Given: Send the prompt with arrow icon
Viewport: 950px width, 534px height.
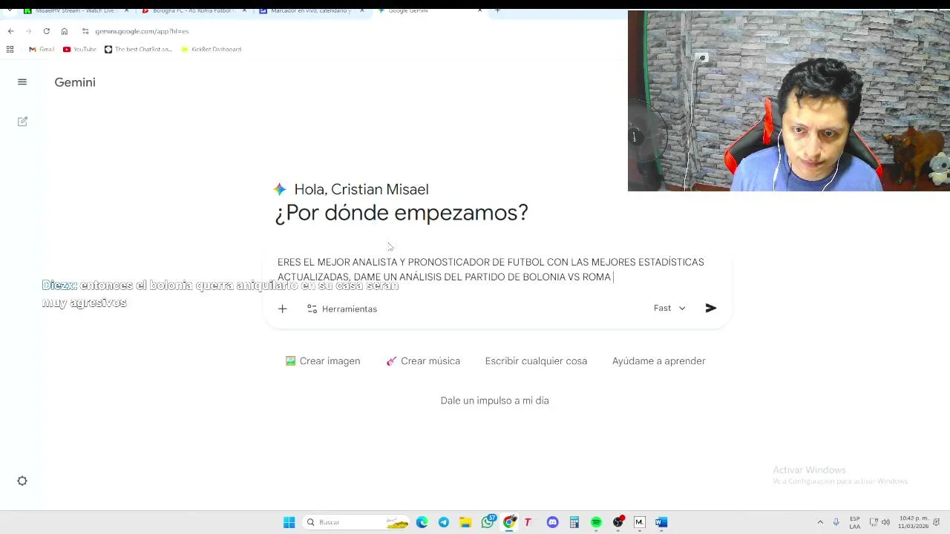Looking at the screenshot, I should (710, 308).
